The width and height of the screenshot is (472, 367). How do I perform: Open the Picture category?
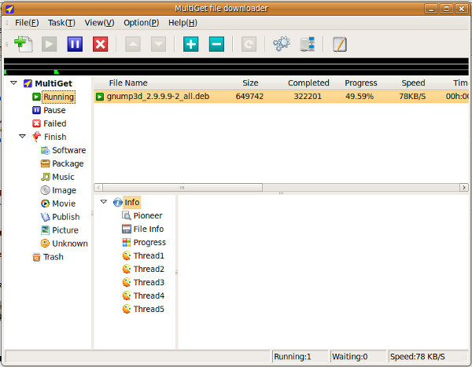click(x=65, y=230)
